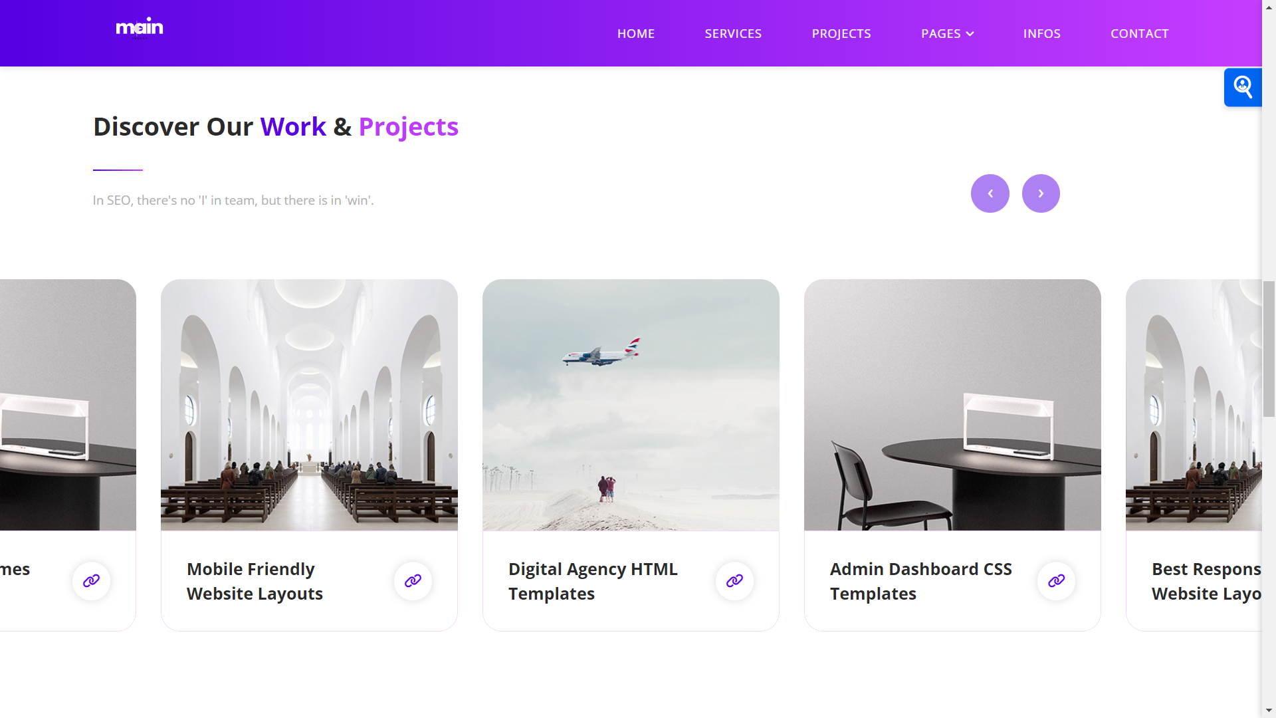Image resolution: width=1276 pixels, height=718 pixels.
Task: Click the link icon on first partial card
Action: pyautogui.click(x=90, y=580)
